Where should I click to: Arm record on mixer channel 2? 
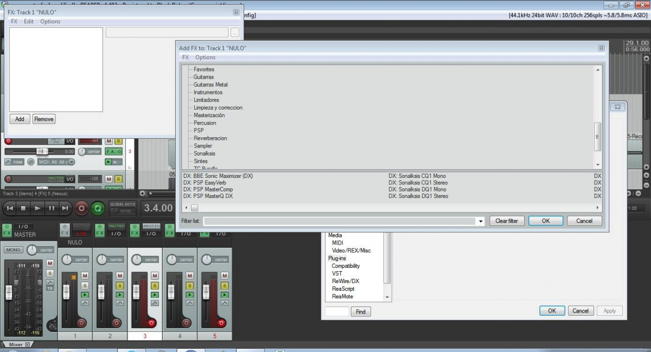(x=117, y=323)
